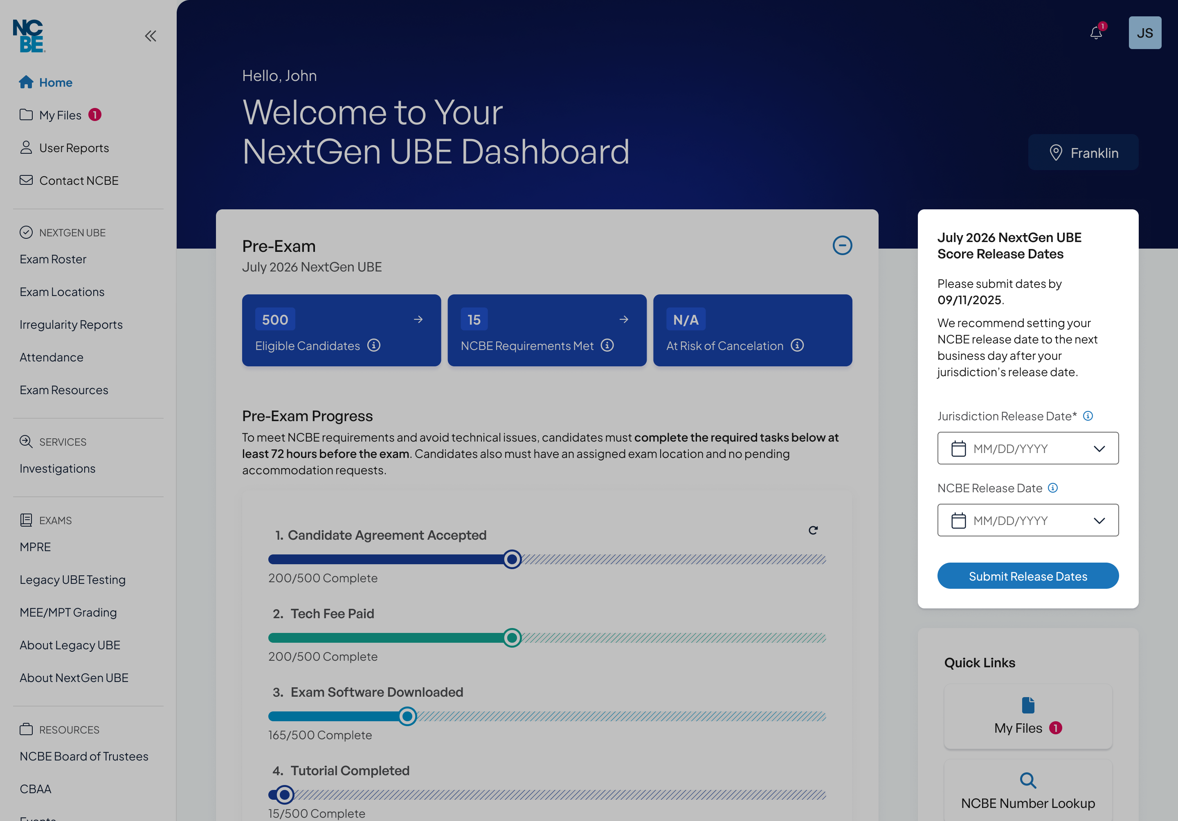Open NCBE Board of Trustees resource
1178x821 pixels.
click(84, 756)
